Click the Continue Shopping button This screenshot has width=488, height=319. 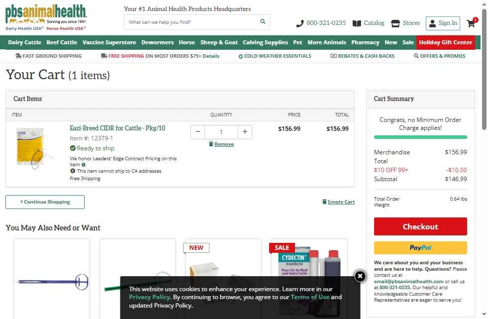point(45,202)
